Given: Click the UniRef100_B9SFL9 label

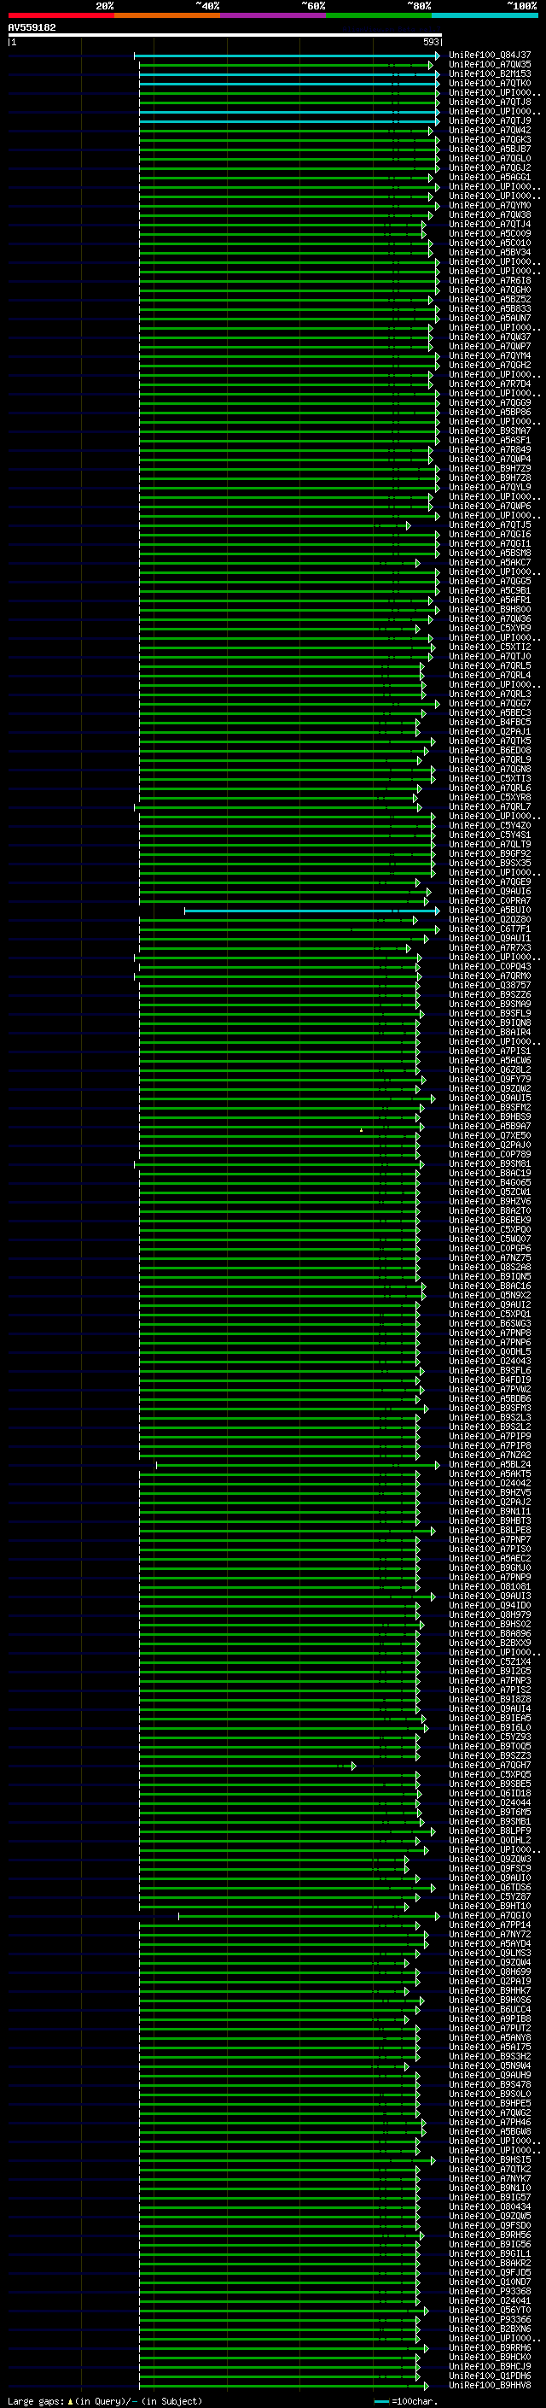Looking at the screenshot, I should 490,1013.
